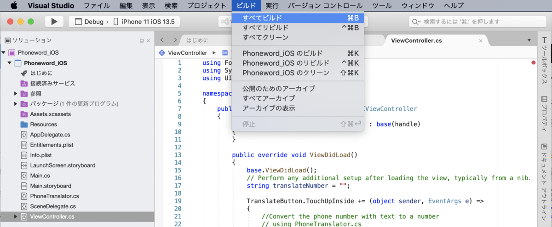Choose Phoneword_iOS のビルド
552x227 pixels.
point(298,53)
